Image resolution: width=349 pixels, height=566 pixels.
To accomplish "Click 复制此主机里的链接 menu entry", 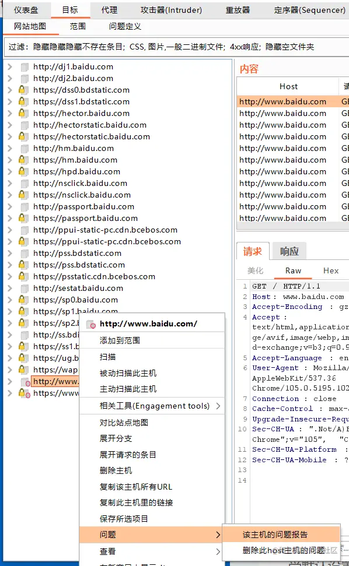I will pyautogui.click(x=152, y=502).
